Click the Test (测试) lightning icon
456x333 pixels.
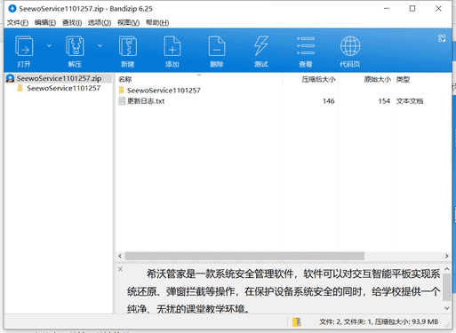coord(261,46)
